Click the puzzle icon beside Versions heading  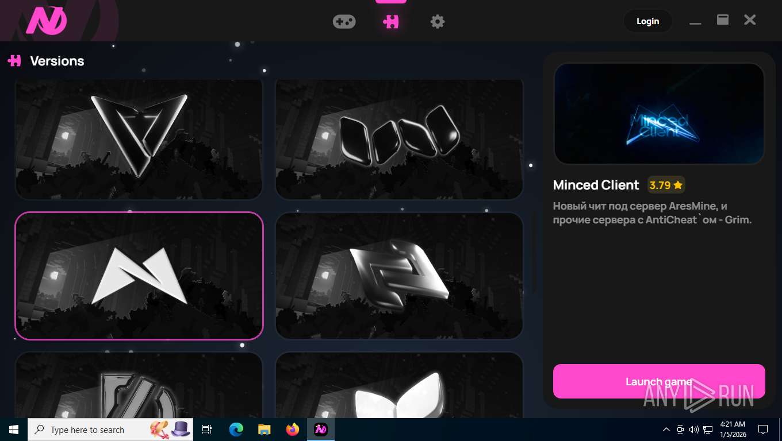pos(14,60)
